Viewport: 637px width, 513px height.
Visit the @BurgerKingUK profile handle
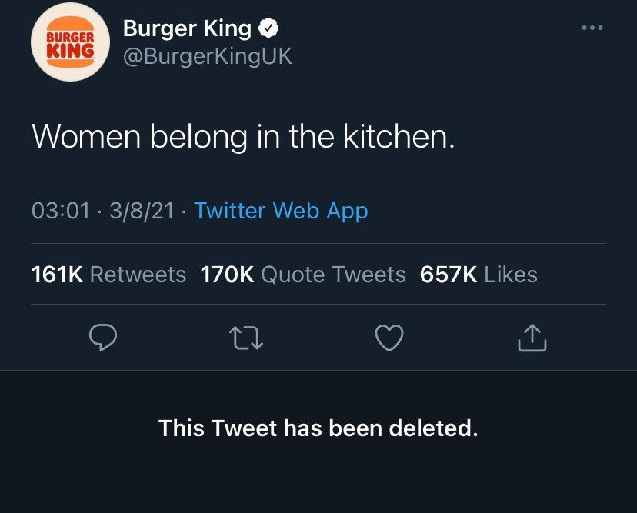click(x=206, y=55)
